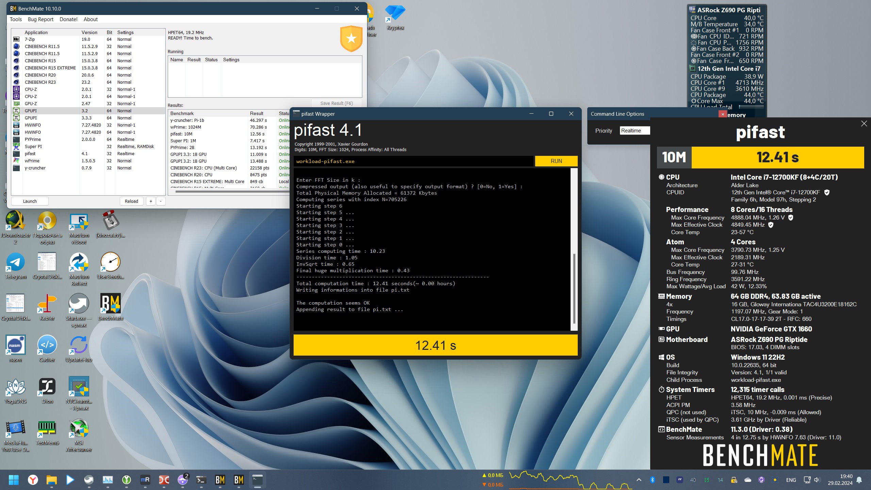Click the Bluetooth tray icon
Image resolution: width=871 pixels, height=490 pixels.
pos(652,480)
